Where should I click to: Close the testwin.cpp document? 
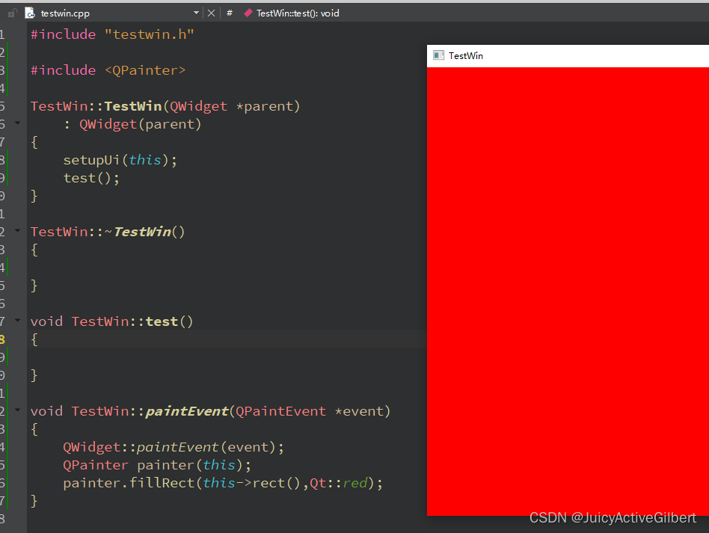(x=211, y=13)
